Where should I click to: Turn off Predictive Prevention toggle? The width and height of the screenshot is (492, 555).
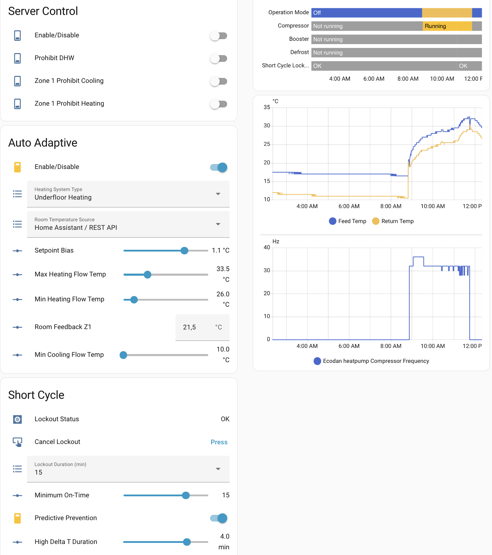tap(218, 518)
